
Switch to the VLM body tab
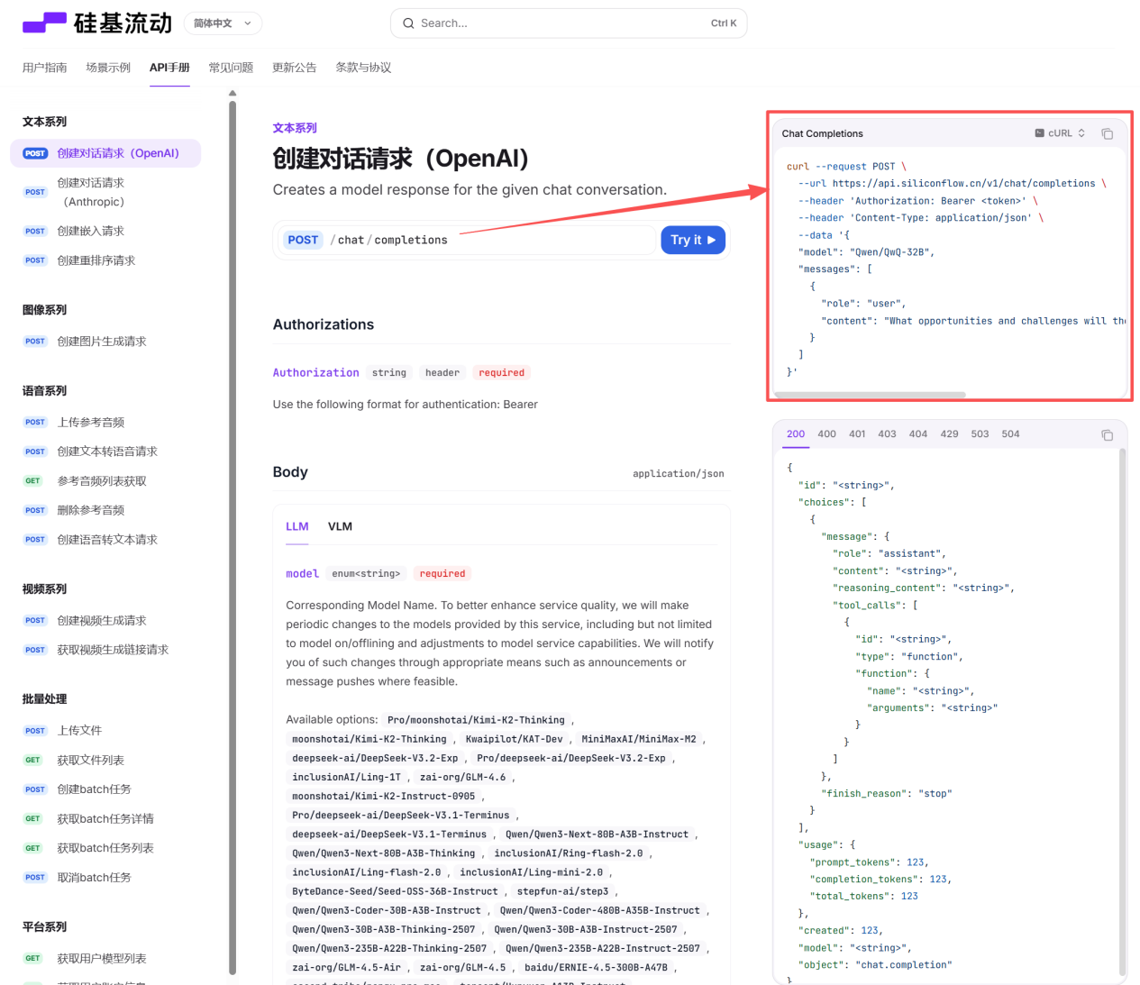tap(340, 526)
